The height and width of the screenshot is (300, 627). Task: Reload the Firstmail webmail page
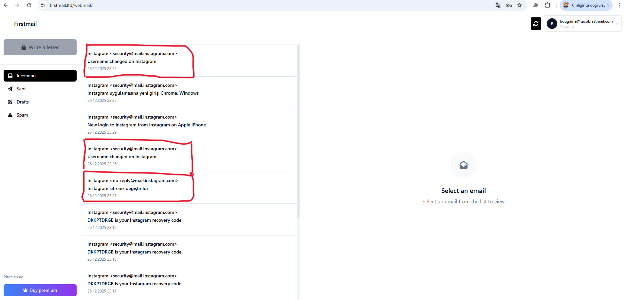29,5
